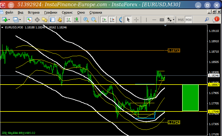This screenshot has height=136, width=222.
Task: Expand the EURUSD,M30 chart triangle menu
Action: point(2,27)
